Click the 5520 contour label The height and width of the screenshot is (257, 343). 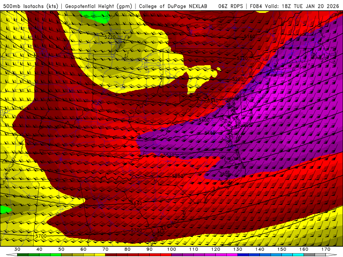[169, 155]
